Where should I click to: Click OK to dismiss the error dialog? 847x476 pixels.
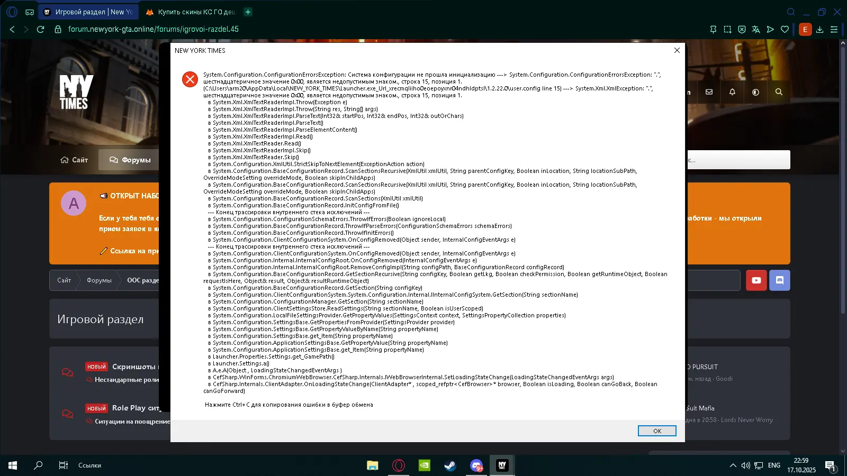(x=656, y=431)
